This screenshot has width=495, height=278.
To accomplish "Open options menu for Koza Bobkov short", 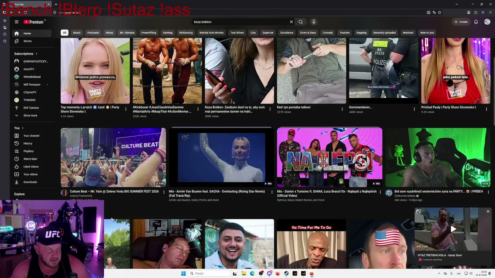I will (270, 109).
